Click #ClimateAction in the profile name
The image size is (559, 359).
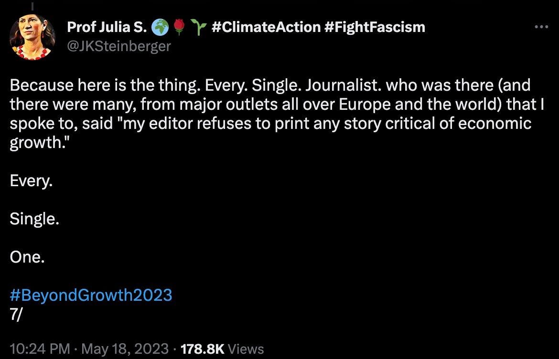266,27
